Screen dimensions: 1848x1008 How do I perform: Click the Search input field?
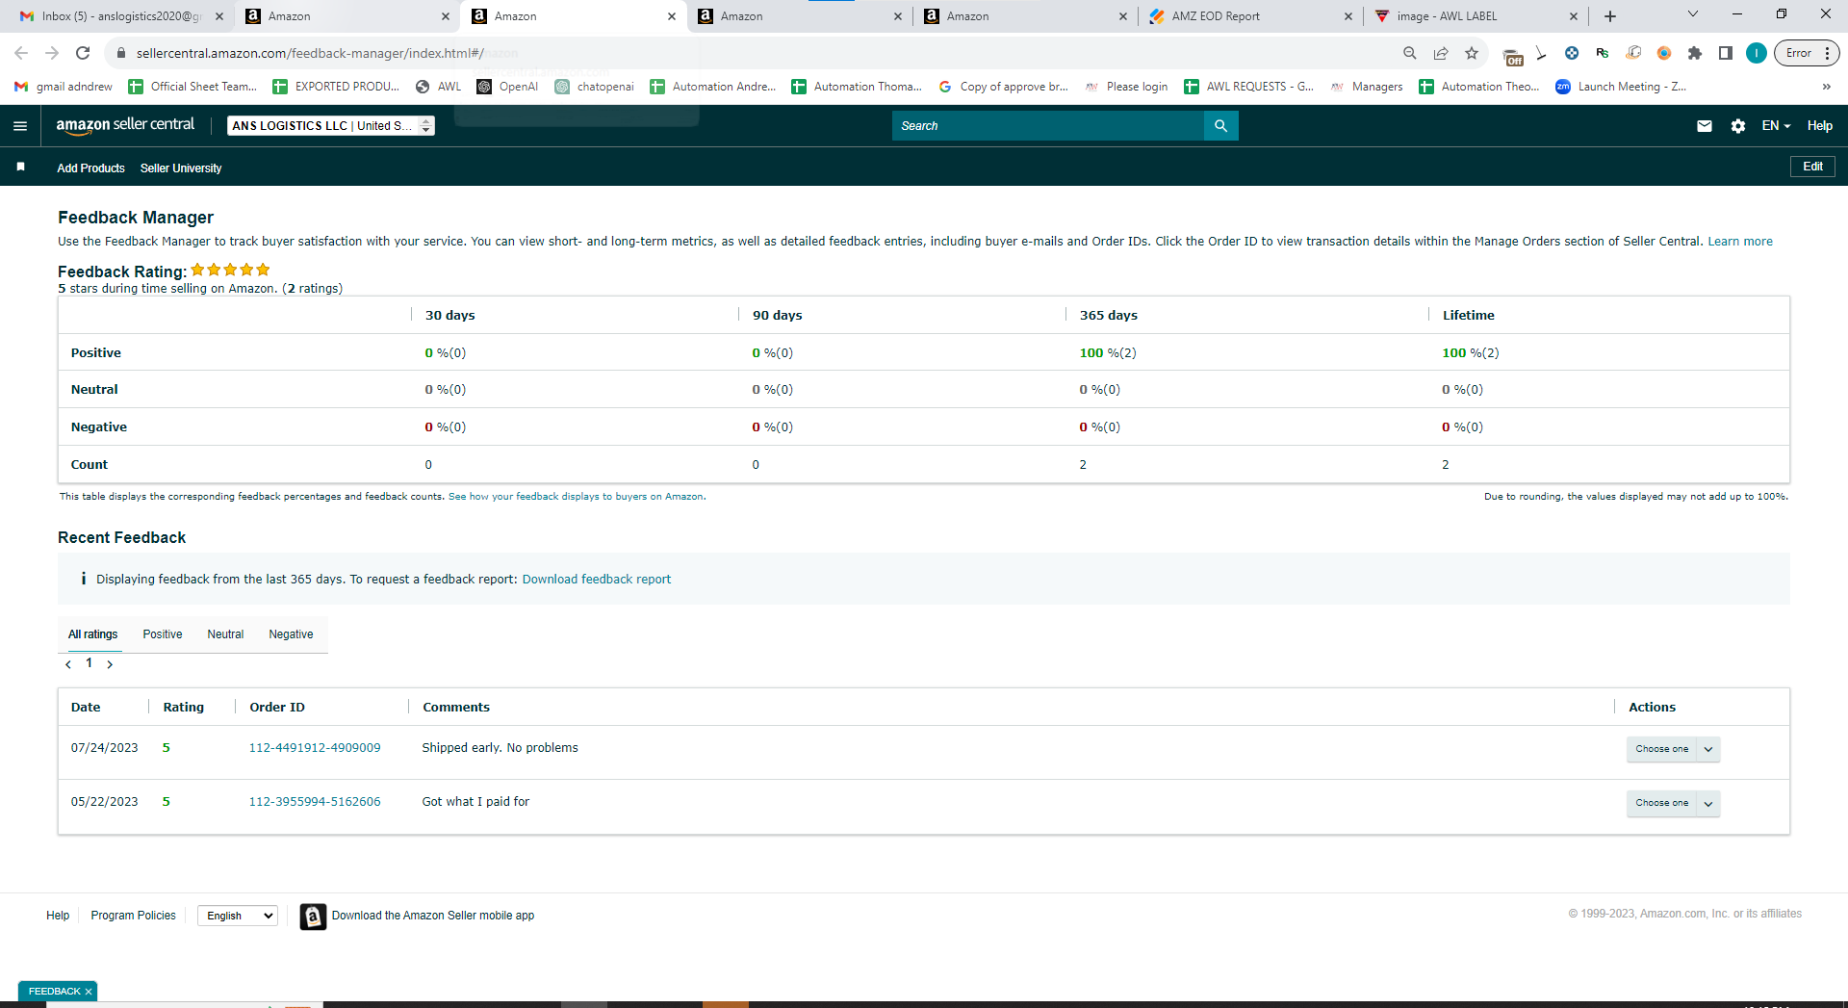[1048, 126]
